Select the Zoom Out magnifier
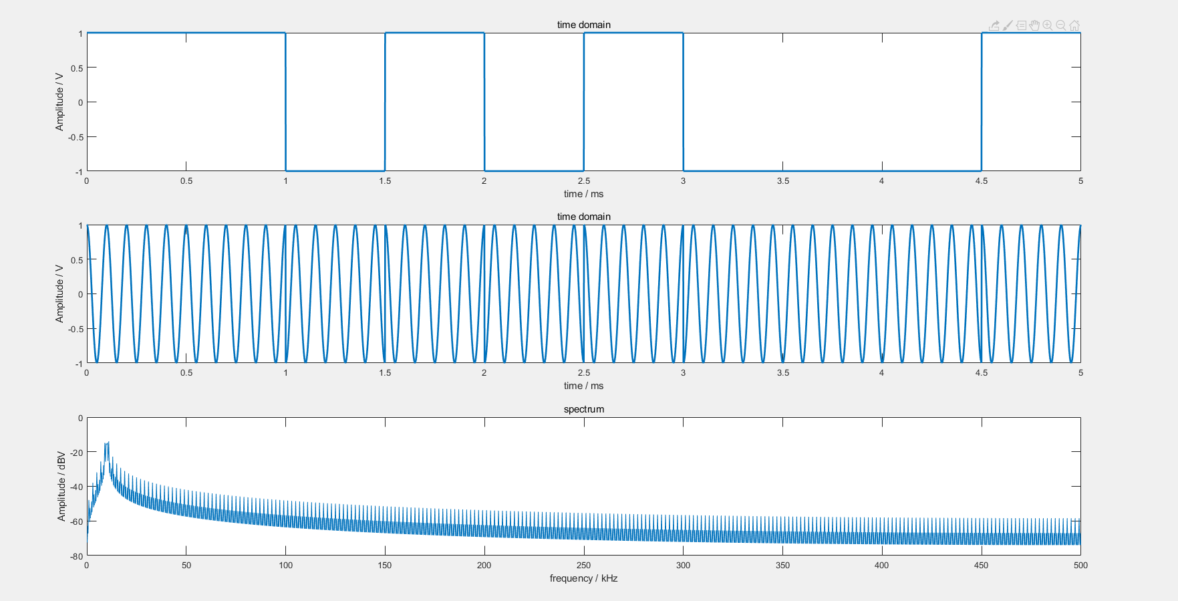The image size is (1178, 601). (1061, 25)
